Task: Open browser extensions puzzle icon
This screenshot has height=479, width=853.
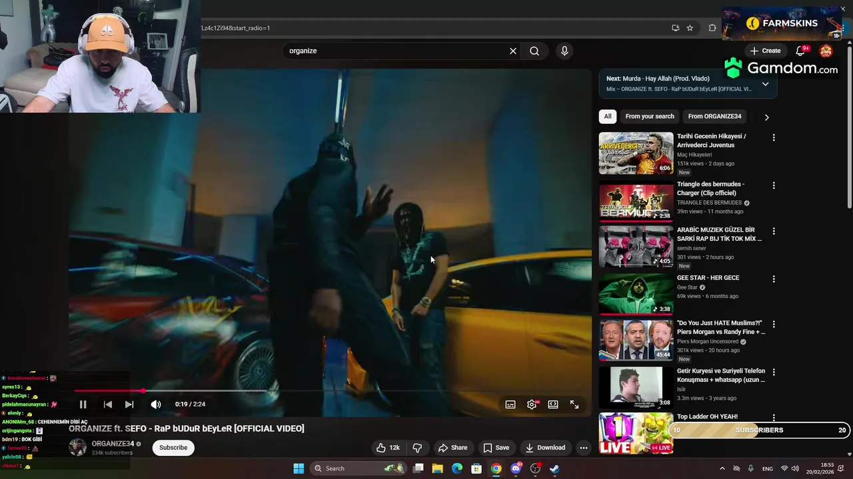Action: pyautogui.click(x=712, y=28)
